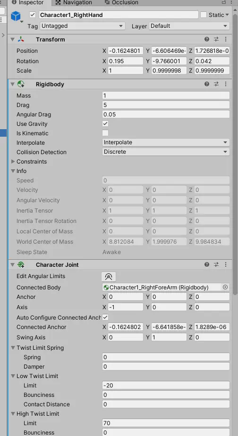Click Anchor Z value field
238x436 pixels.
(x=212, y=296)
